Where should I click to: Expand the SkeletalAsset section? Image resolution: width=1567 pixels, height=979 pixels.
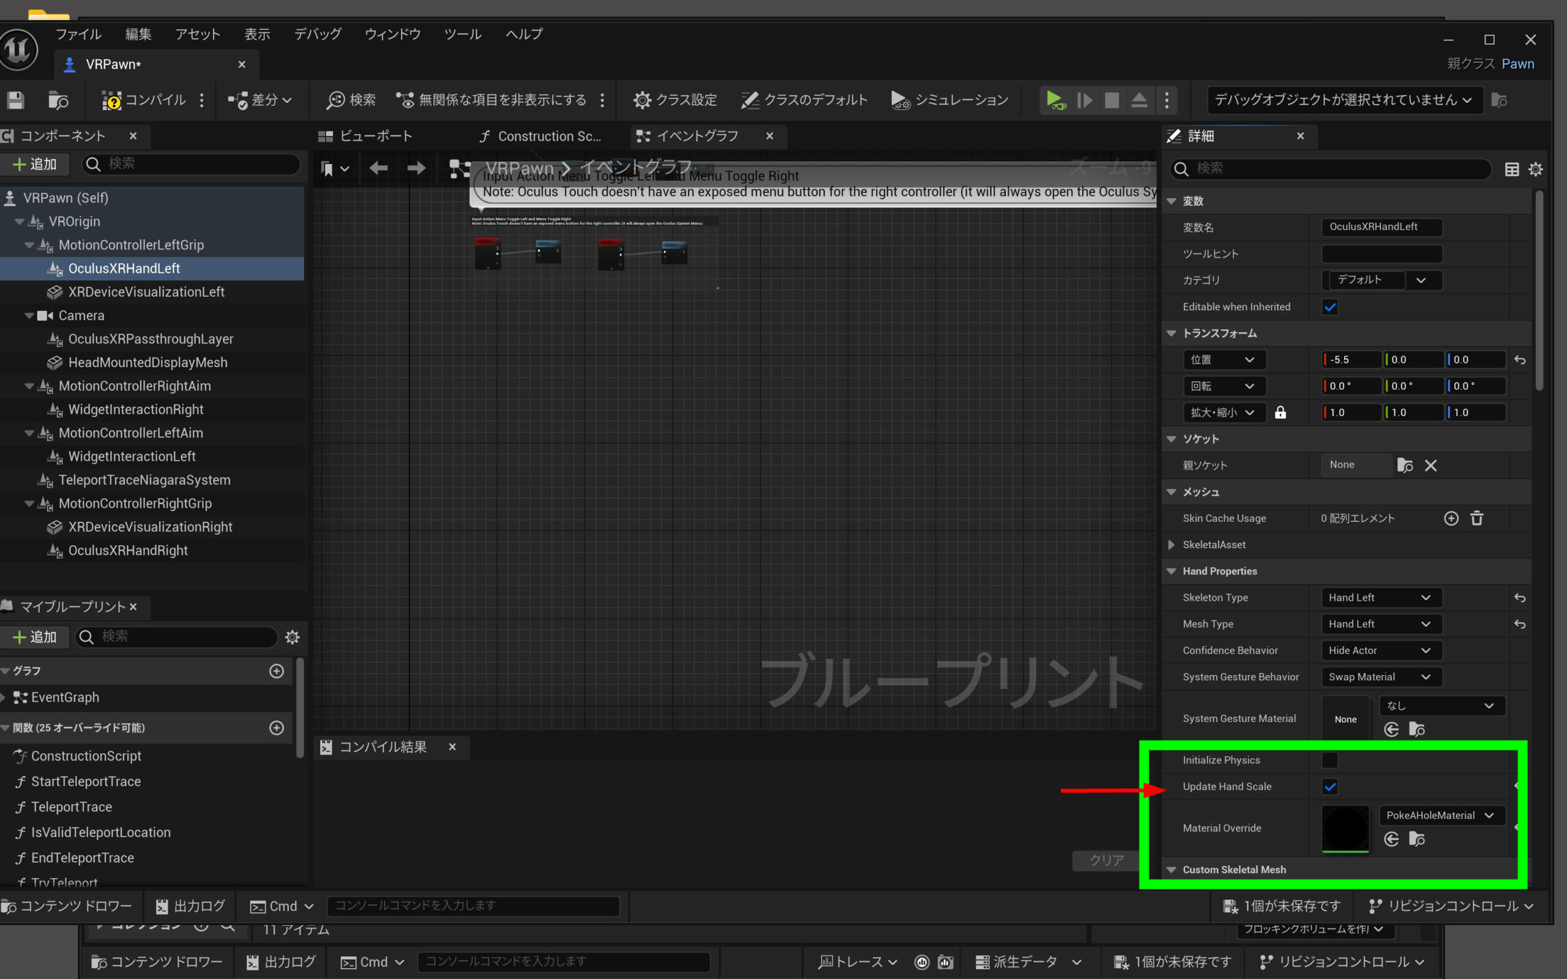click(1171, 545)
